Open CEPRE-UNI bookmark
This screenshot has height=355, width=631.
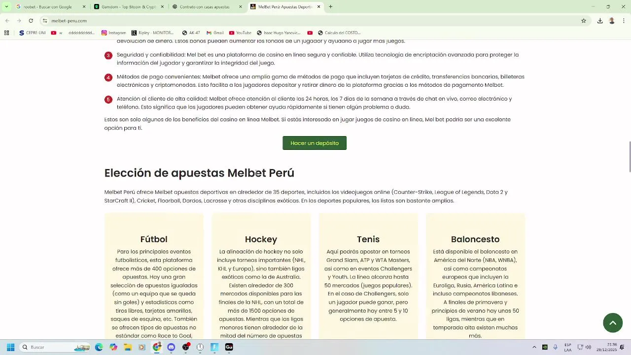[x=33, y=33]
